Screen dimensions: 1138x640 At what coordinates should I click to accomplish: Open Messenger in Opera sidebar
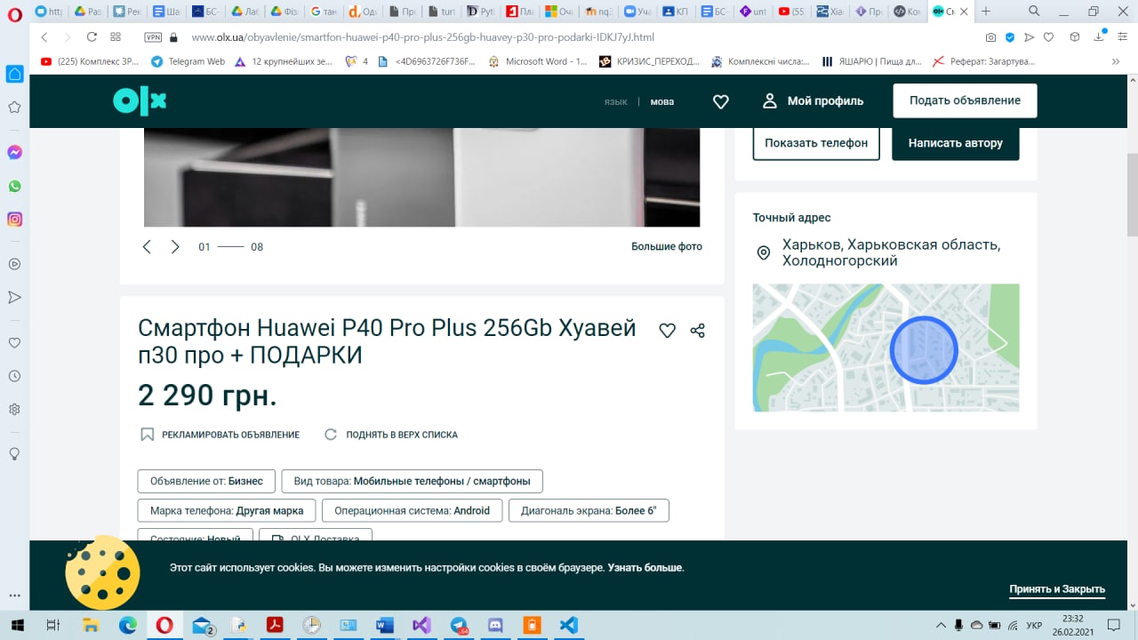pos(14,153)
